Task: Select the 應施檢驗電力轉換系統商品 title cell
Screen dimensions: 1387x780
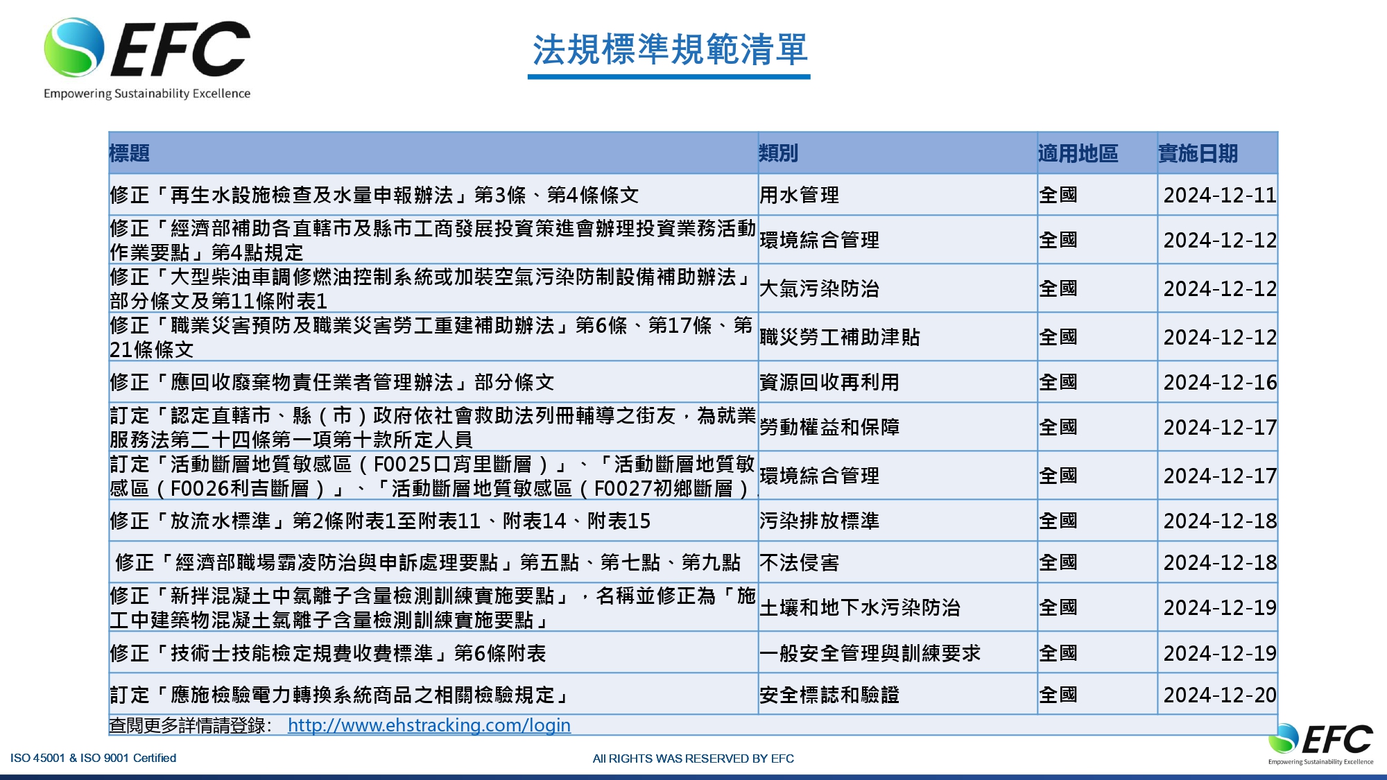Action: click(433, 694)
